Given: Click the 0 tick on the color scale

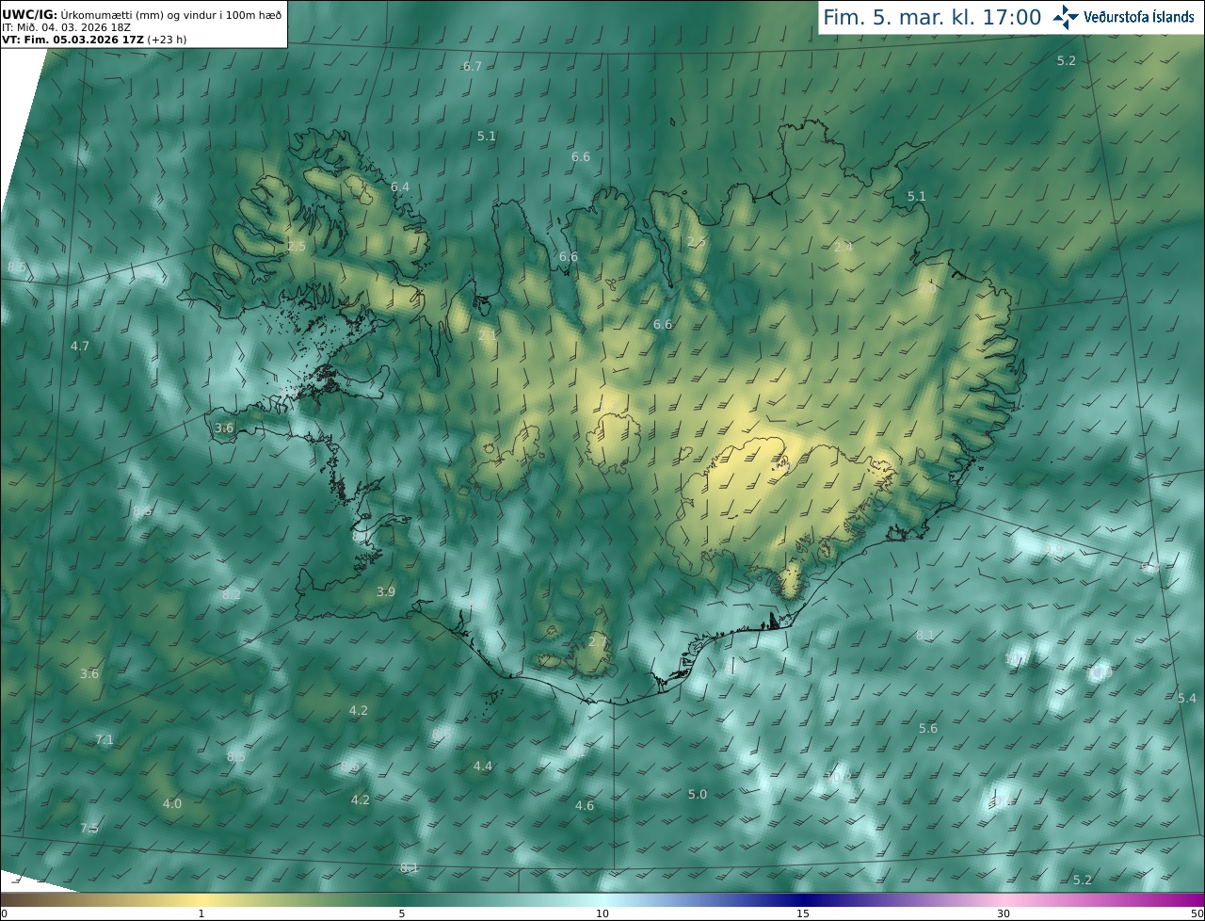Looking at the screenshot, I should [4, 913].
